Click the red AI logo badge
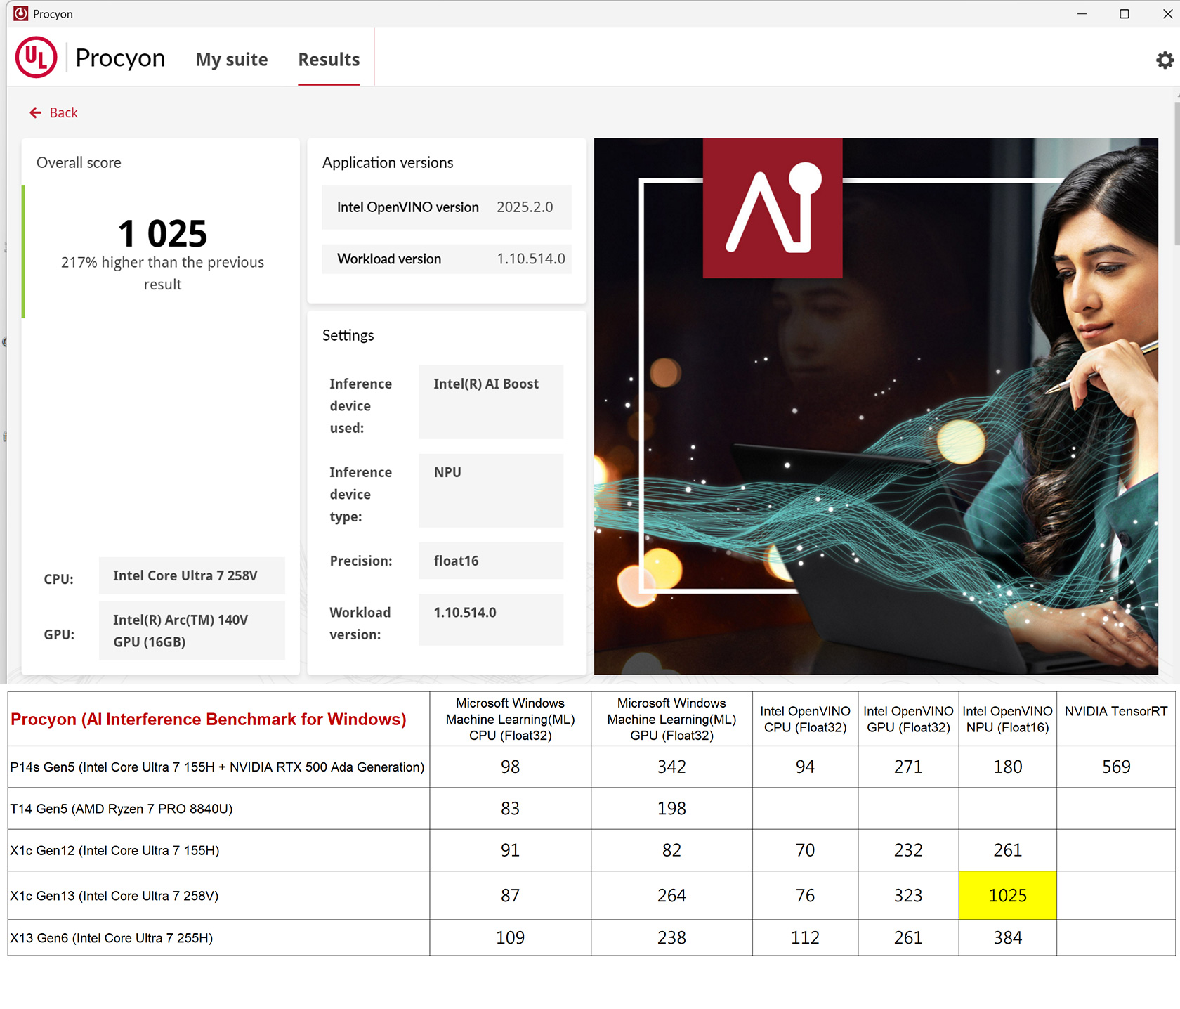This screenshot has width=1180, height=1009. [x=772, y=208]
